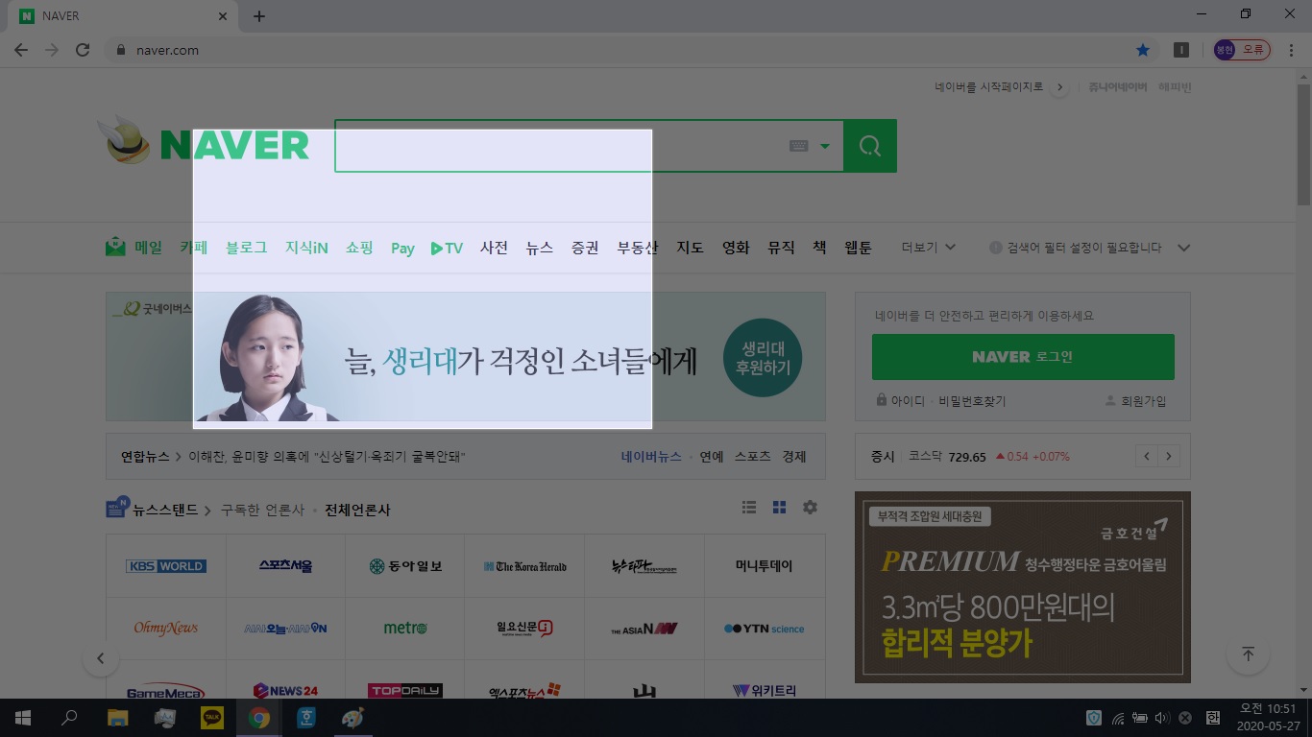Viewport: 1312px width, 737px height.
Task: Open 네이버뉴스 link
Action: (x=651, y=457)
